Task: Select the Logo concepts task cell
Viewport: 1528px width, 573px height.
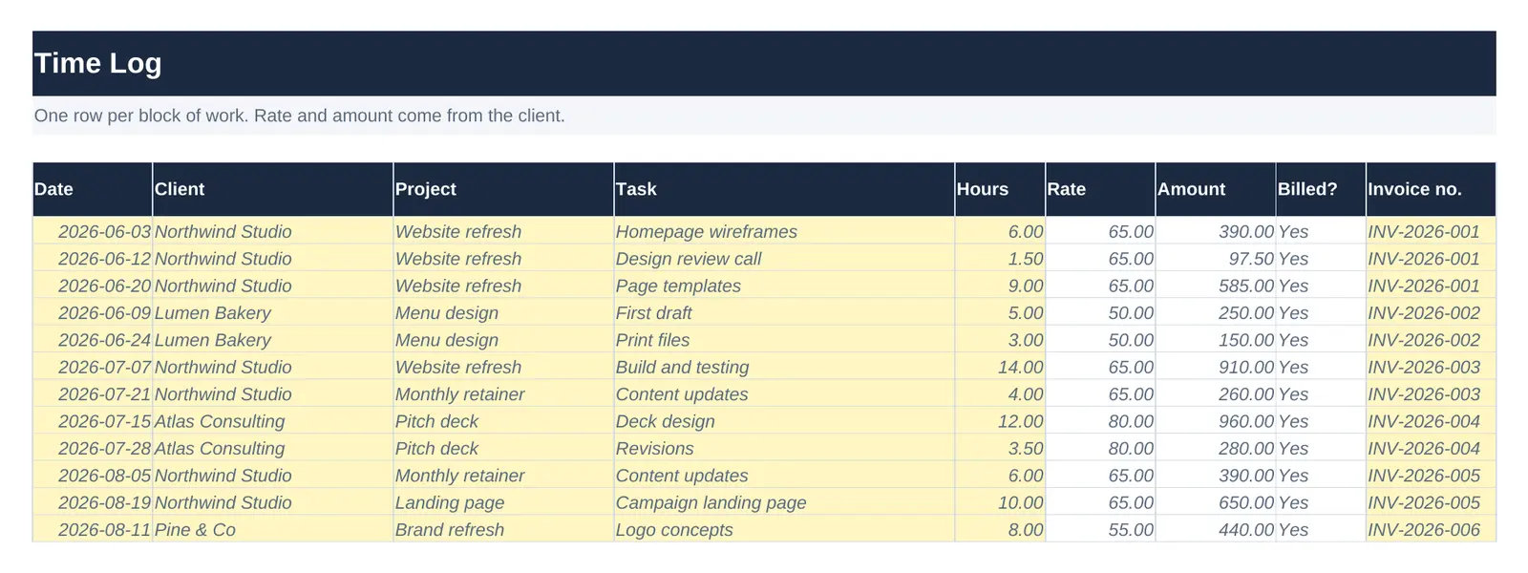Action: click(x=784, y=530)
